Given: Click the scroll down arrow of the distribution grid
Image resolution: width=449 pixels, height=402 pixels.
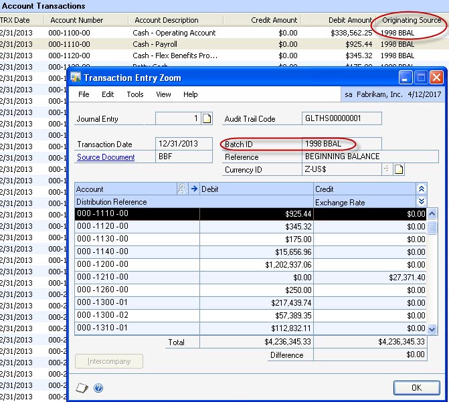Looking at the screenshot, I should (432, 329).
